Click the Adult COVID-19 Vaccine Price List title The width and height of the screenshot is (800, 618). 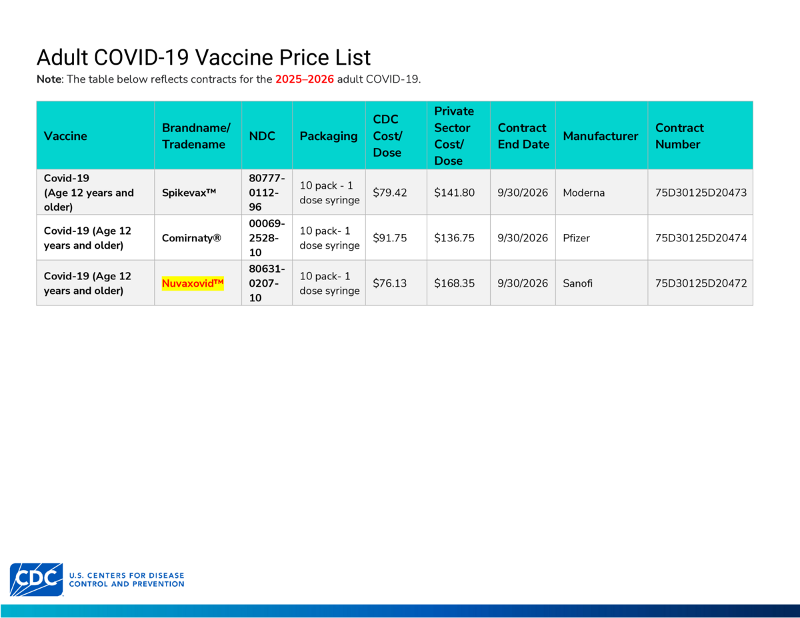click(x=203, y=57)
